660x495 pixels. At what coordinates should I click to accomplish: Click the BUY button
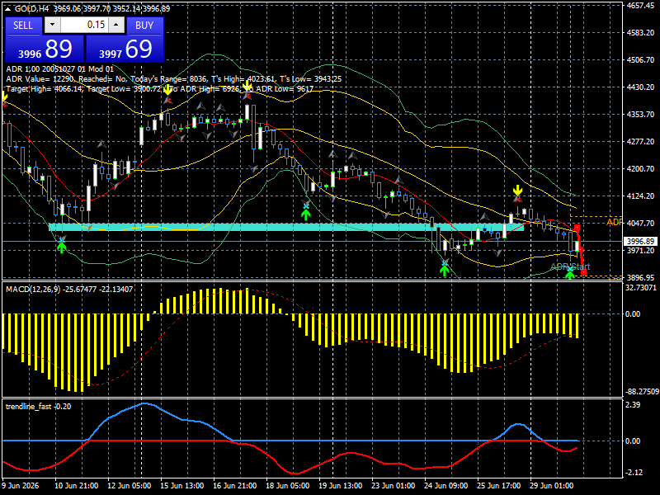144,26
